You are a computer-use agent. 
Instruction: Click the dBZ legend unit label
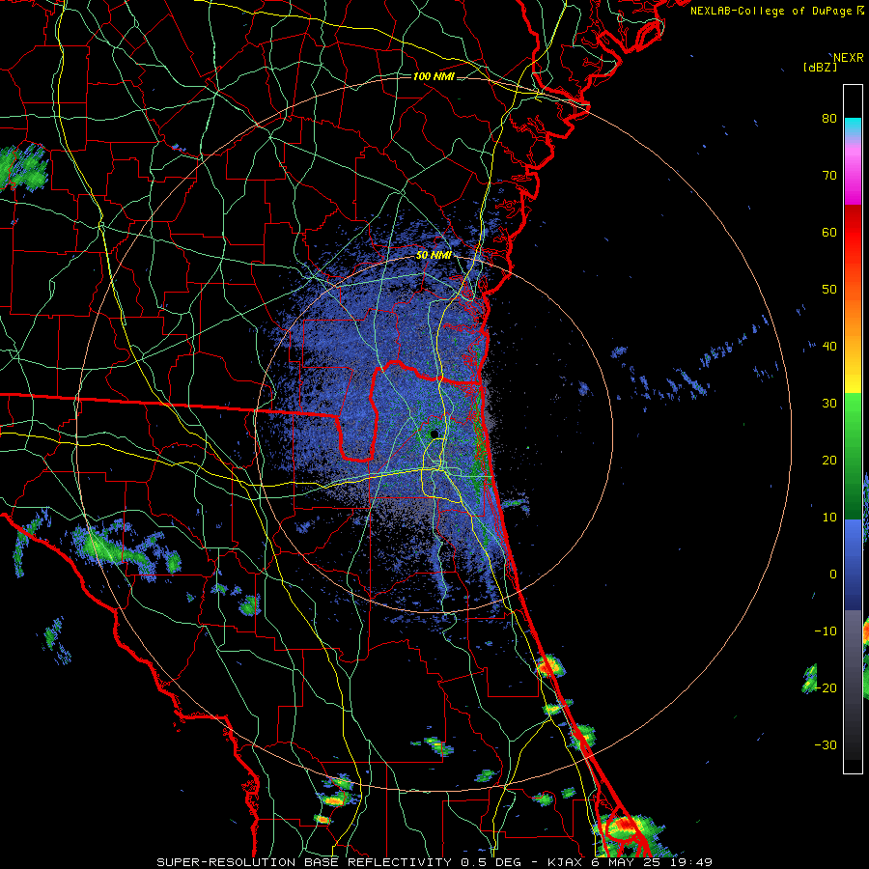click(820, 67)
